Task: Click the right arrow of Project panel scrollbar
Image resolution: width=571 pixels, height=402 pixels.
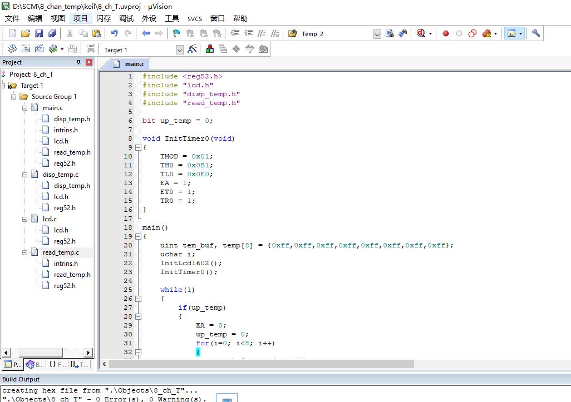Action: (88, 352)
